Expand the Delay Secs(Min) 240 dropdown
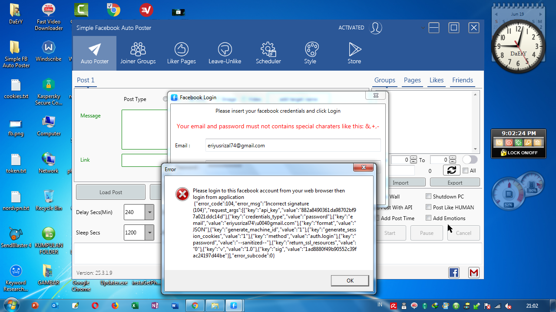 pyautogui.click(x=149, y=212)
